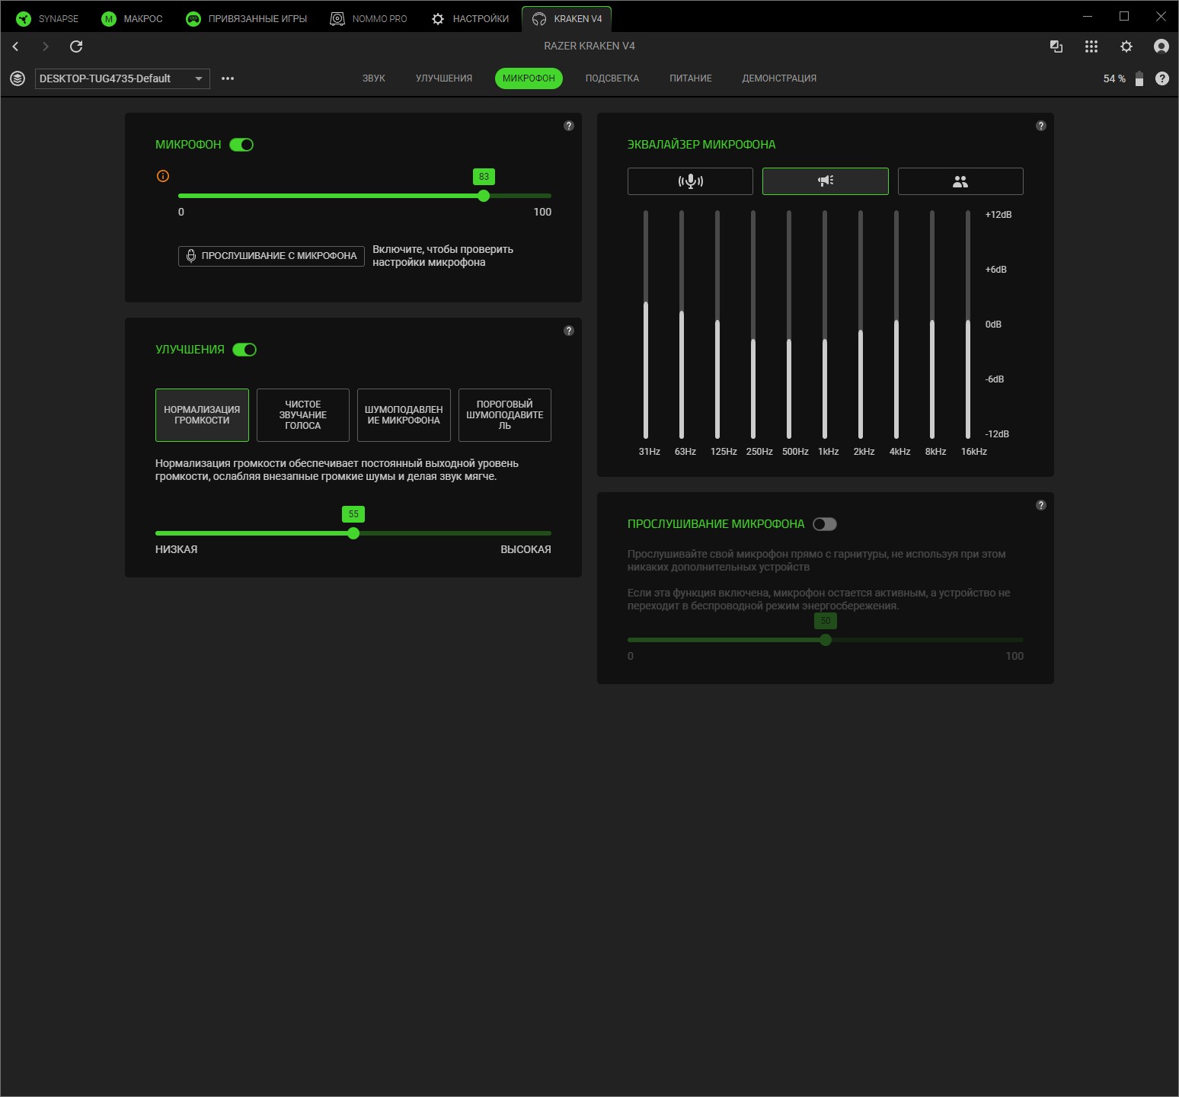1179x1097 pixels.
Task: Click the 2kHz equalizer band slider
Action: coord(861,325)
